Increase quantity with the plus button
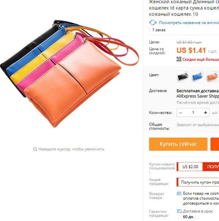The width and height of the screenshot is (219, 221). 205,113
